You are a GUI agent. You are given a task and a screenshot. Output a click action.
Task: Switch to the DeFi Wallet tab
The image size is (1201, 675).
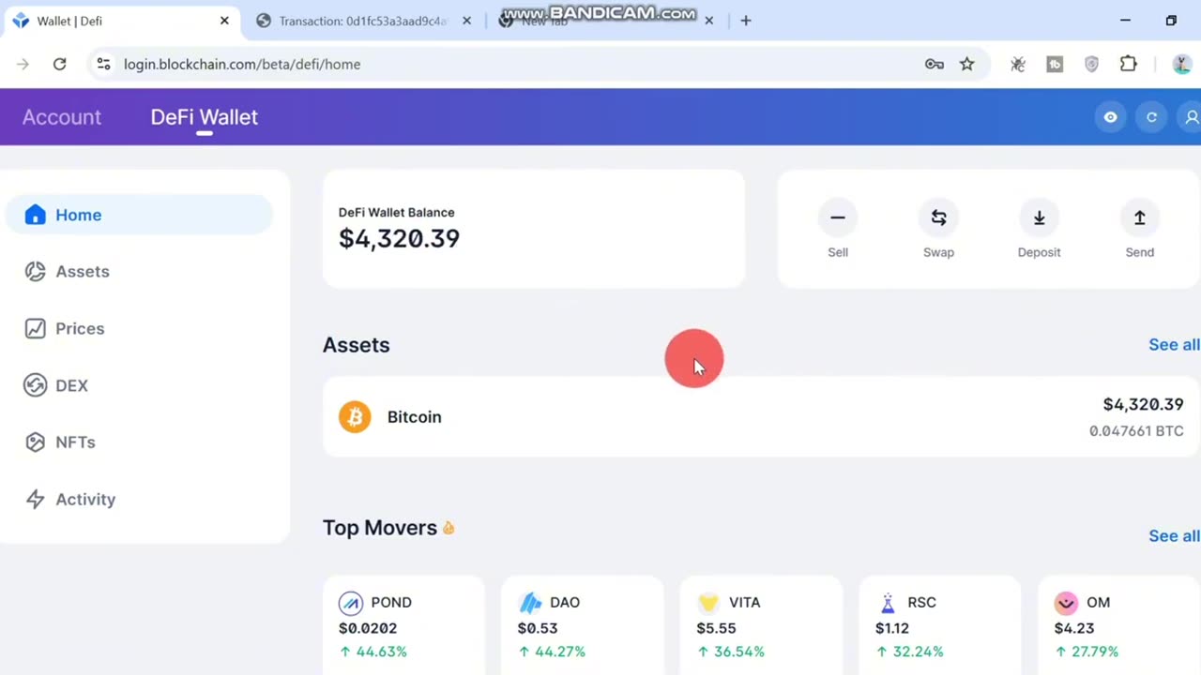(x=204, y=117)
